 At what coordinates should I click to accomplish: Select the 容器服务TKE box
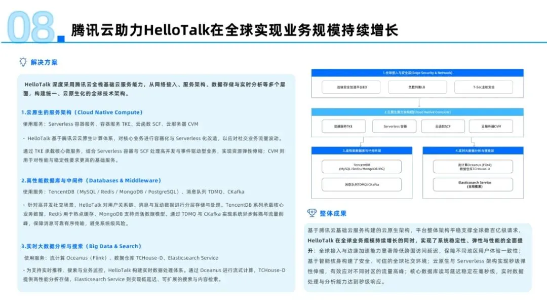tap(343, 126)
